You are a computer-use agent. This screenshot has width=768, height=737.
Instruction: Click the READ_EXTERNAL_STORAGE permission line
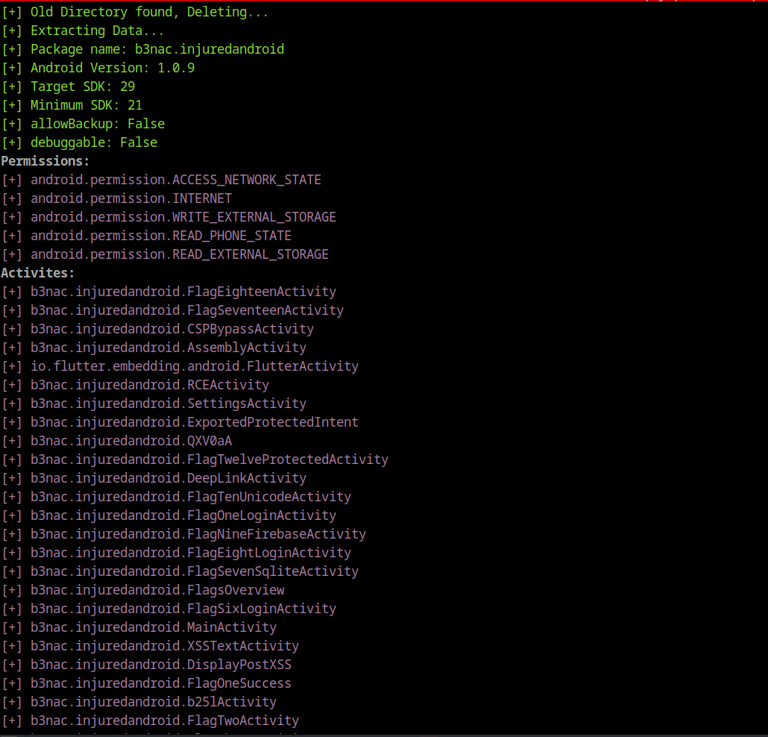click(165, 254)
